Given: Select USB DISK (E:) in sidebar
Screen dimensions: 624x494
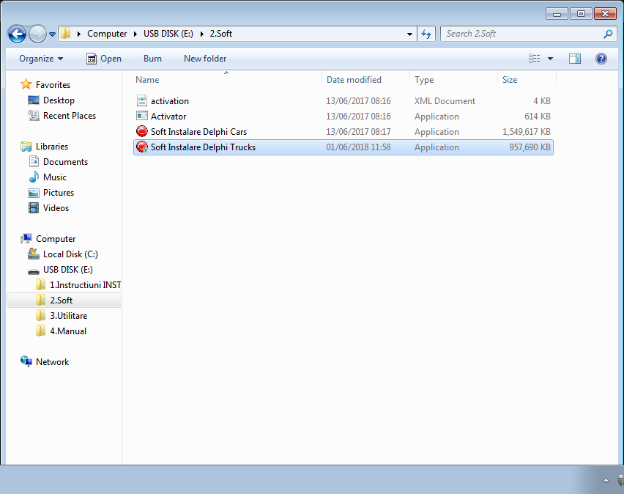Looking at the screenshot, I should 68,270.
